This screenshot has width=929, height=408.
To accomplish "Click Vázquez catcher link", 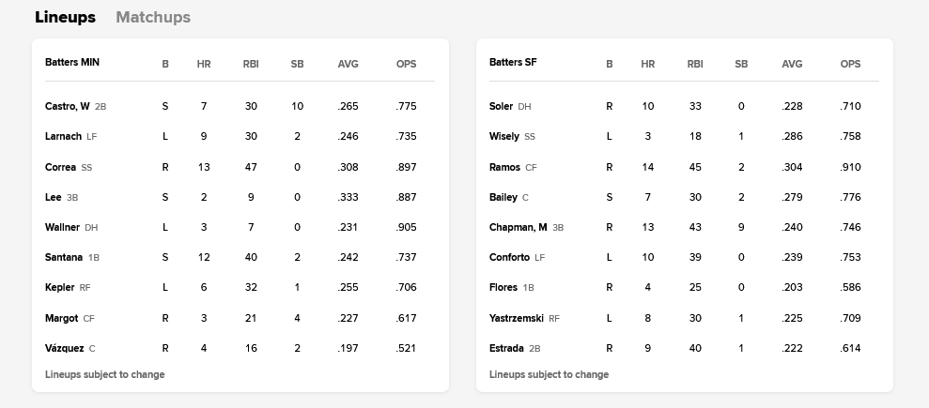I will pyautogui.click(x=64, y=348).
